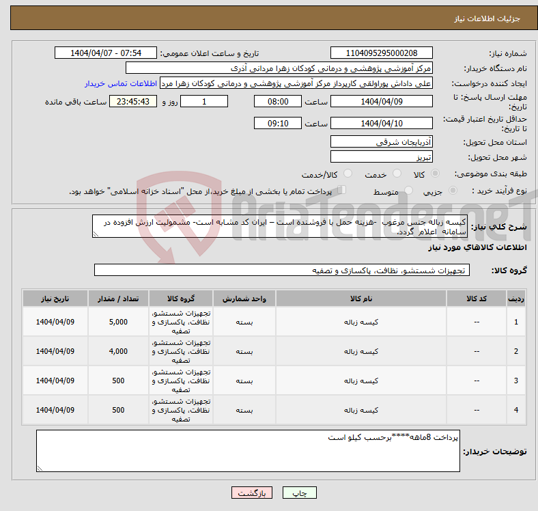Click the buyer notes text area
Image resolution: width=538 pixels, height=511 pixels.
(248, 451)
